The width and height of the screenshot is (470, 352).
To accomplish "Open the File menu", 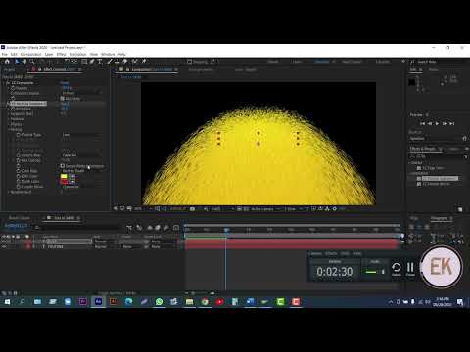I will click(5, 54).
